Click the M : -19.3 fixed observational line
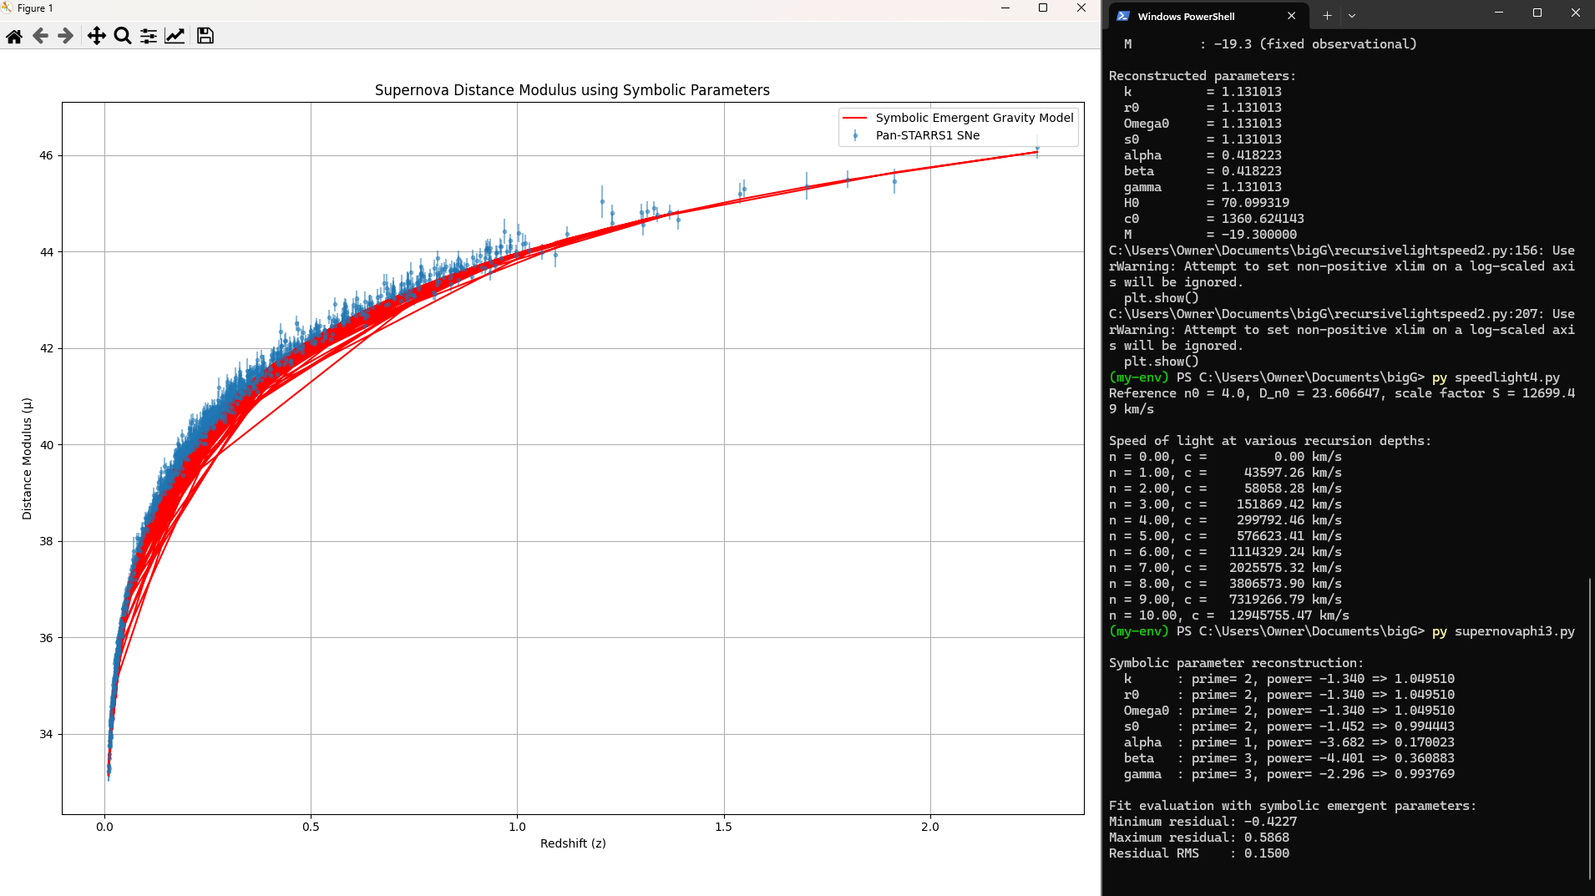 point(1269,44)
